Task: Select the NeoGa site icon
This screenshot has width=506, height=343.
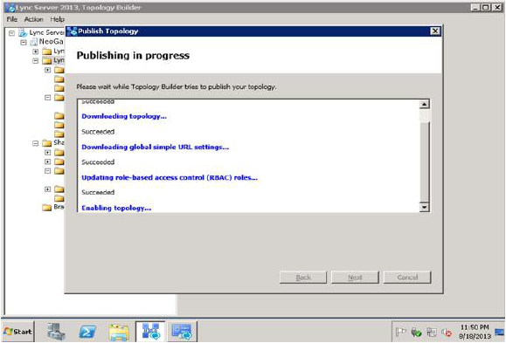Action: coord(34,42)
